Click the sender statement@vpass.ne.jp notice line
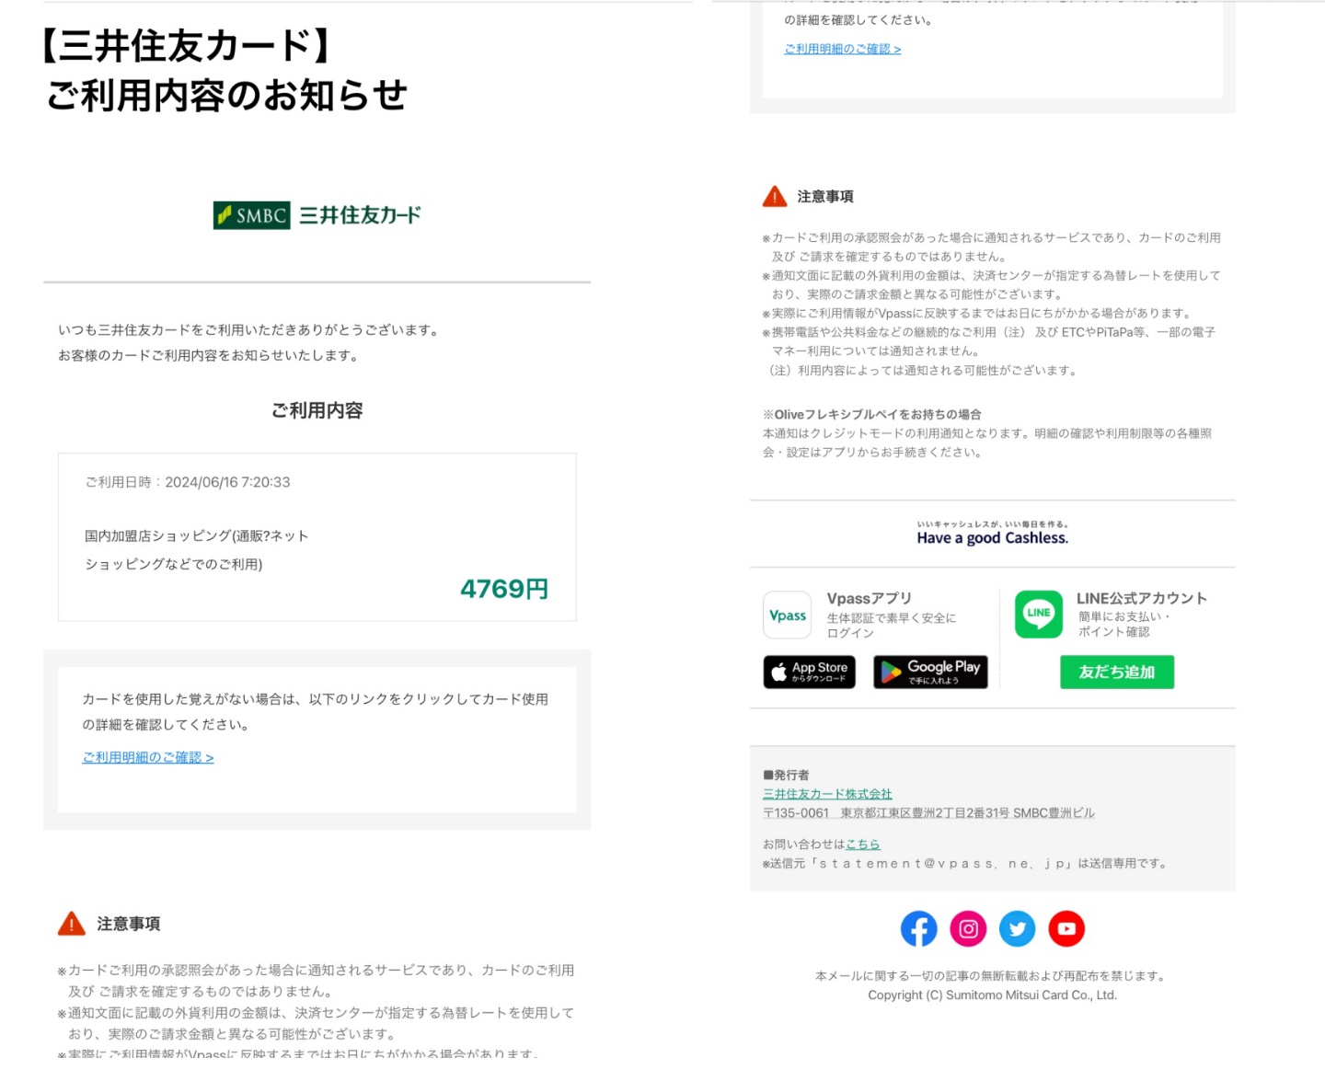Screen dimensions: 1325x1081 [964, 863]
